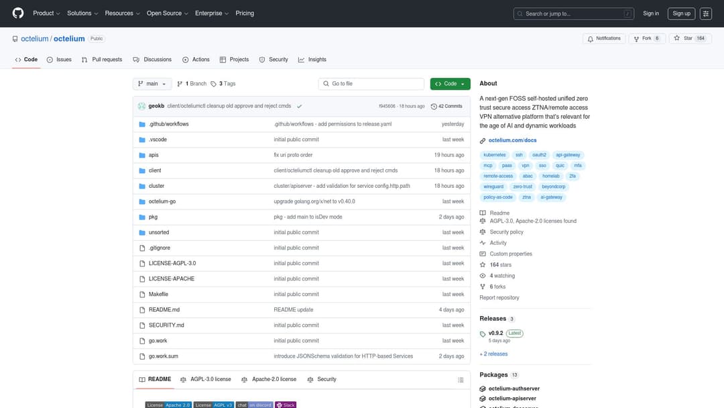724x408 pixels.
Task: Open the octelium owner link in breadcrumb
Action: coord(35,39)
